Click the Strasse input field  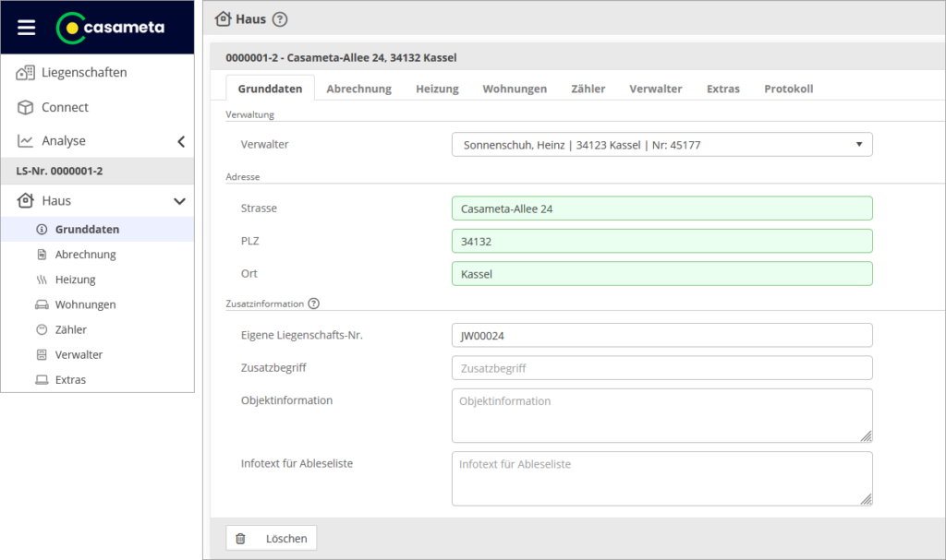[x=661, y=209]
